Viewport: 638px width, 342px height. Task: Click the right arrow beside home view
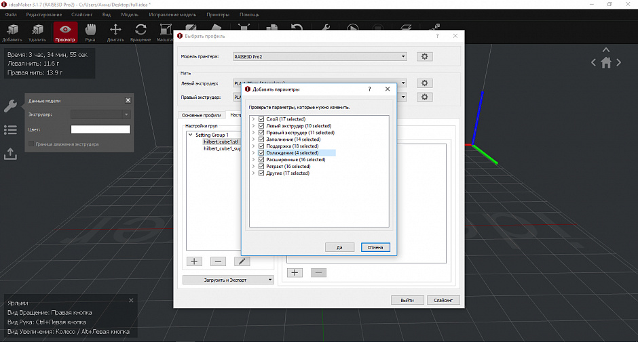pos(619,62)
